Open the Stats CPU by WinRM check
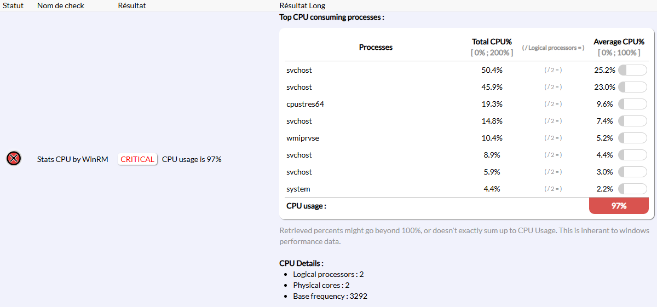 click(x=73, y=159)
